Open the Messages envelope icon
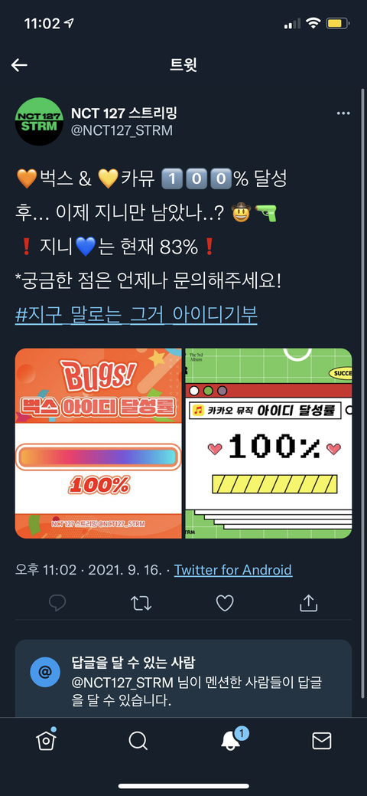The image size is (367, 796). pyautogui.click(x=321, y=741)
